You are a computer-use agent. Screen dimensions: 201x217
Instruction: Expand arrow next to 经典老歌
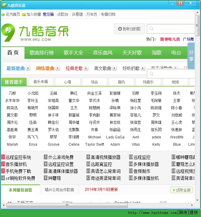point(86,68)
